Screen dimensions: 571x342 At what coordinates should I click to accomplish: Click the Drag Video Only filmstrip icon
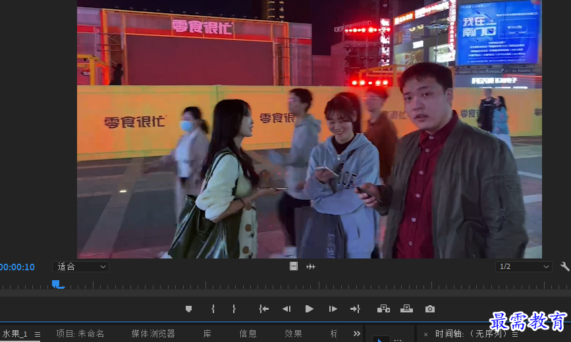(294, 266)
